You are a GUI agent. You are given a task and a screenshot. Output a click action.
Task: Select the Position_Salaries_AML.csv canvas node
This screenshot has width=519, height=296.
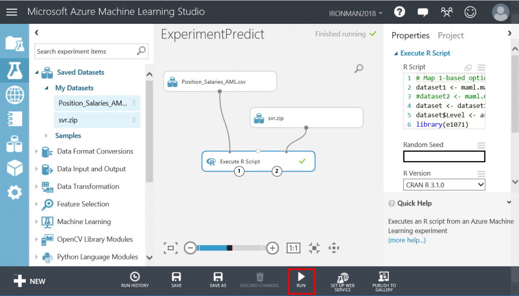click(x=220, y=82)
